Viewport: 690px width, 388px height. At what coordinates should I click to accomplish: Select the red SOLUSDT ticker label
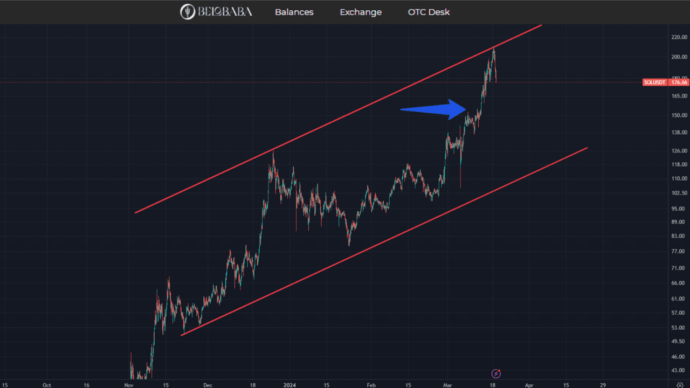click(x=654, y=82)
